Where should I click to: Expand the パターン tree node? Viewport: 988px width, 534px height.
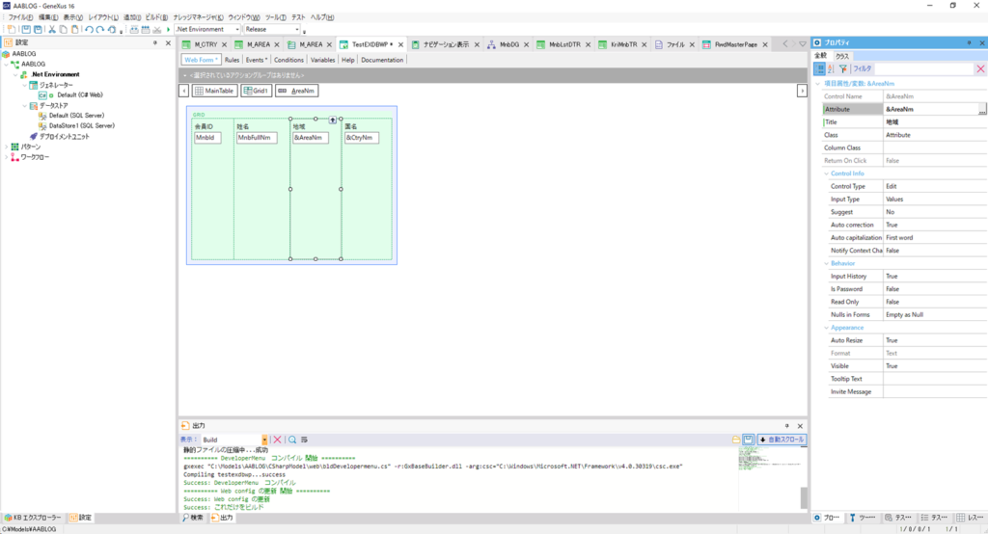click(x=7, y=147)
